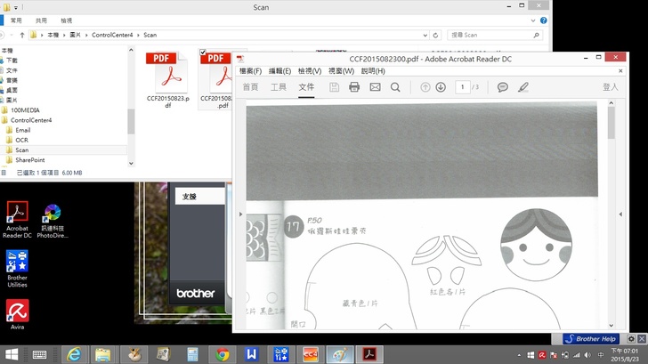Image resolution: width=648 pixels, height=364 pixels.
Task: Click the page number input field
Action: 462,87
